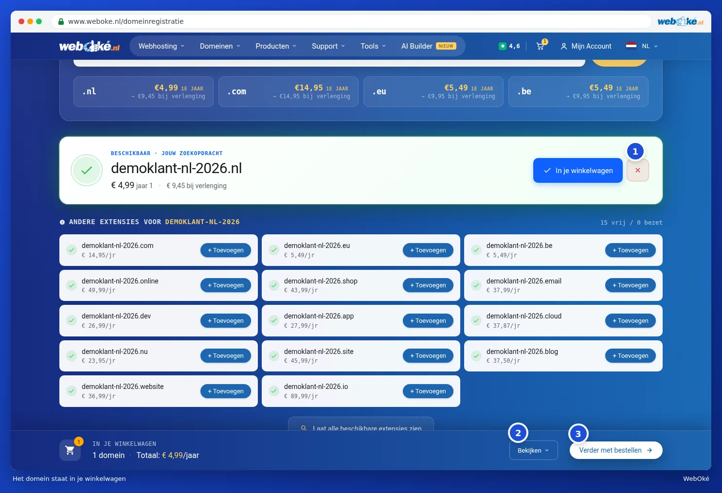Add demoklant-nl-2026.online via Toevoegen
Viewport: 722px width, 493px height.
coord(226,285)
